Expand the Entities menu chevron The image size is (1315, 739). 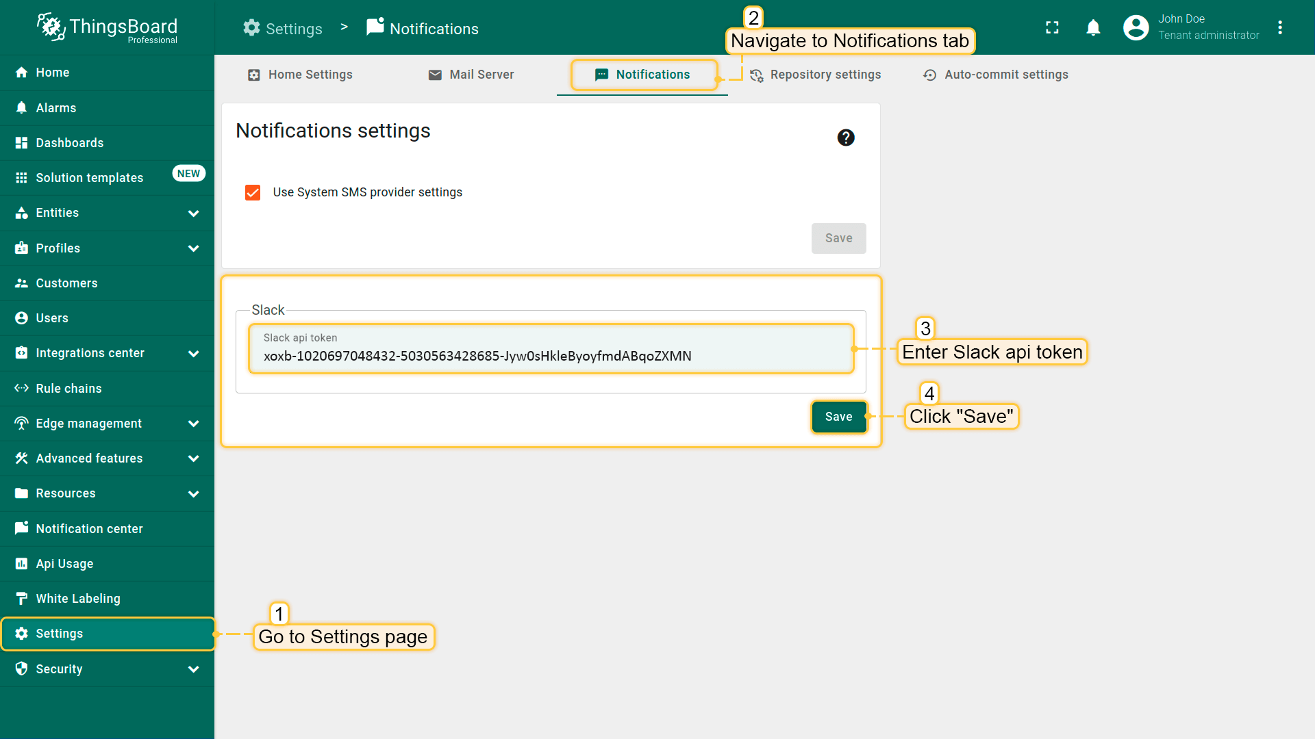pyautogui.click(x=193, y=213)
